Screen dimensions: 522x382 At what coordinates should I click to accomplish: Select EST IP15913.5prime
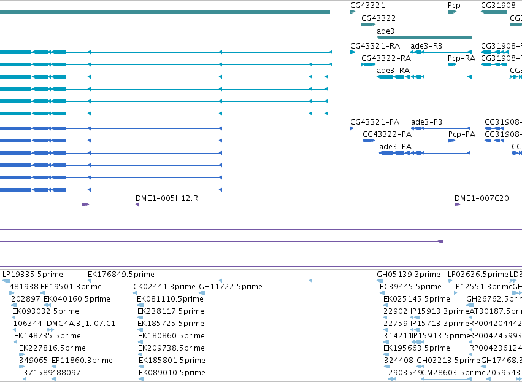(441, 337)
